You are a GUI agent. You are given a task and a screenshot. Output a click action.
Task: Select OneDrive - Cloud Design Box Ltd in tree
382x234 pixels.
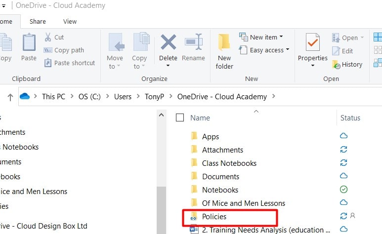[43, 226]
